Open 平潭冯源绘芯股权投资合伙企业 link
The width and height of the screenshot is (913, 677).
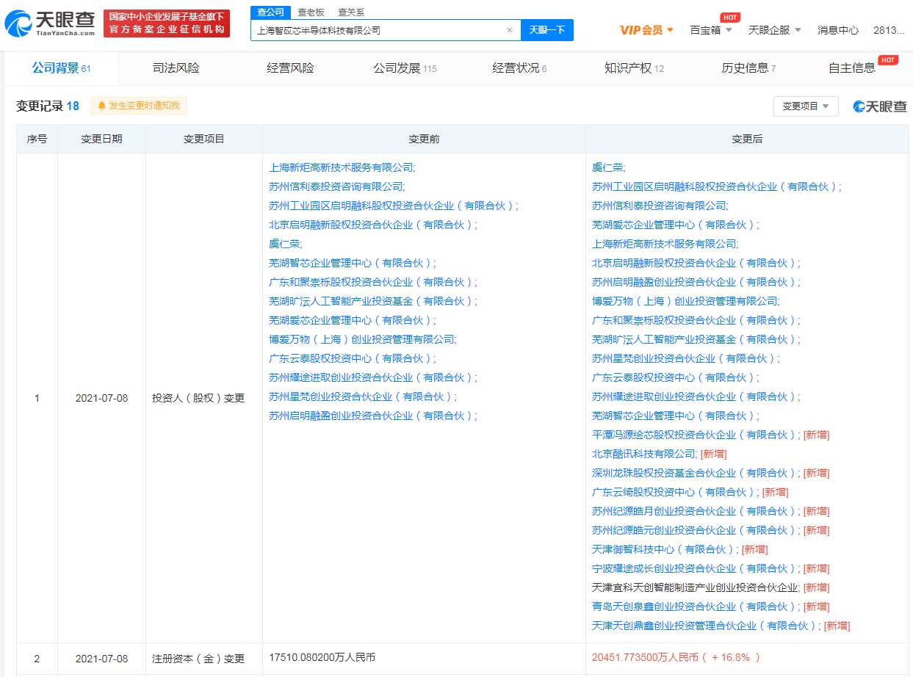(x=696, y=435)
